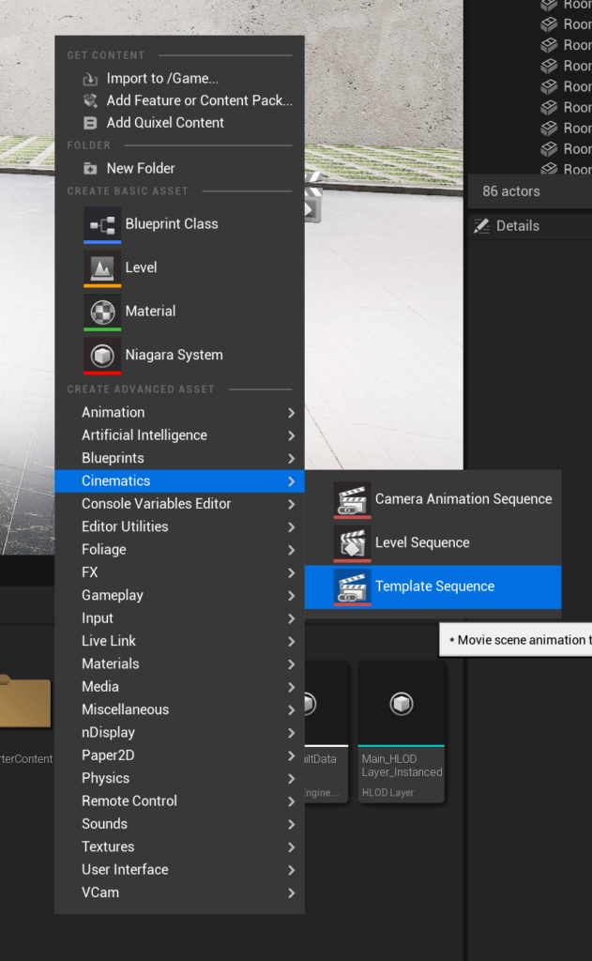Choose Add Quixel Content entry
The height and width of the screenshot is (961, 592).
179,123
